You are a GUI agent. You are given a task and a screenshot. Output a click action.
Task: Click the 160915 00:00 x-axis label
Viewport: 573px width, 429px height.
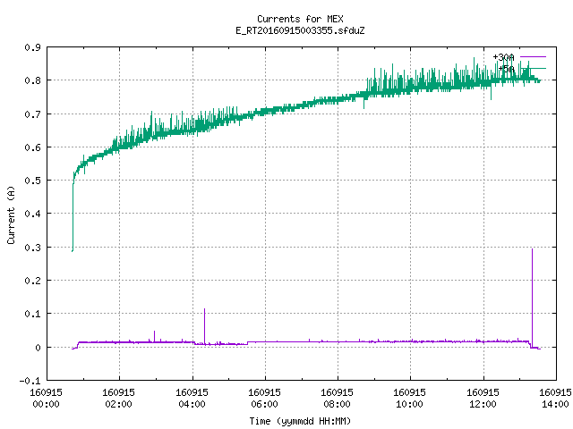[46, 398]
